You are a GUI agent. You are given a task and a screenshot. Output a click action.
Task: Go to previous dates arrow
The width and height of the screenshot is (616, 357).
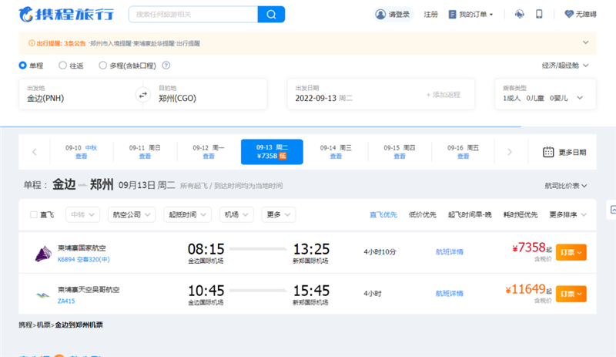(34, 152)
